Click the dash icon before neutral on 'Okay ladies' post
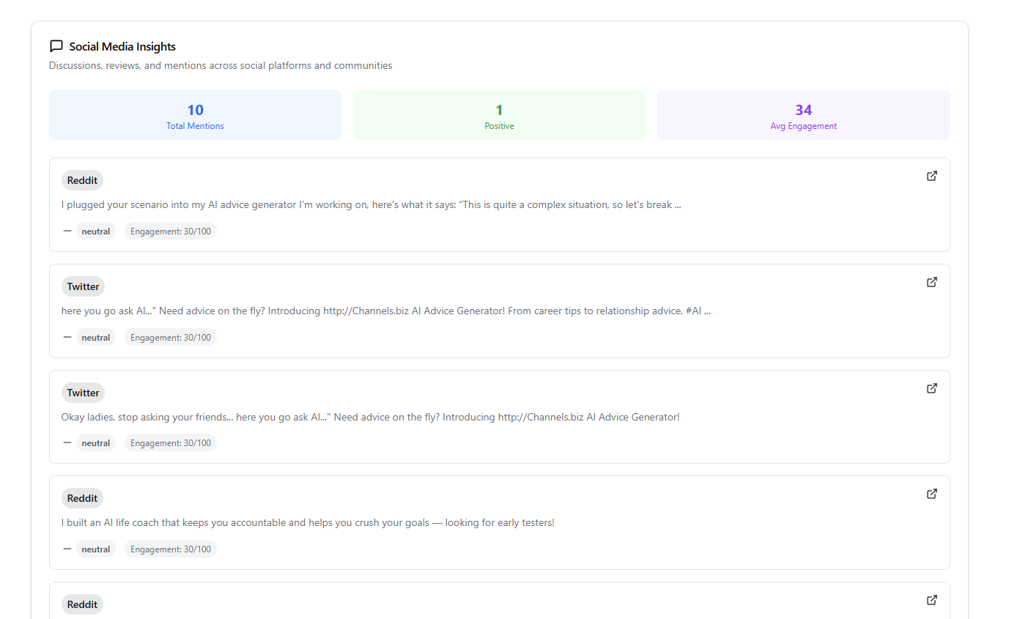This screenshot has width=1020, height=619. tap(67, 442)
